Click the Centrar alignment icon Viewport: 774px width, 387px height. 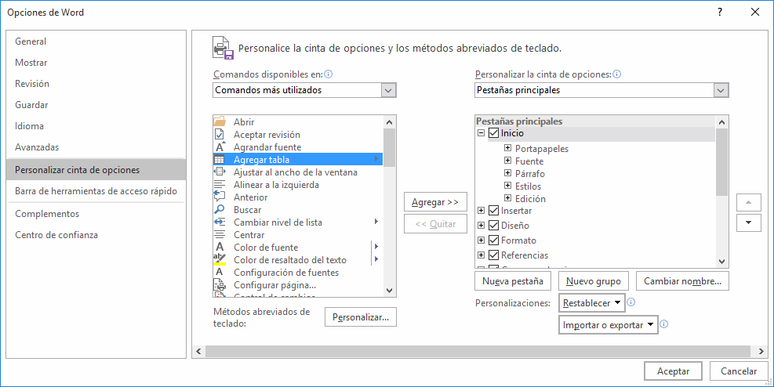coord(219,235)
